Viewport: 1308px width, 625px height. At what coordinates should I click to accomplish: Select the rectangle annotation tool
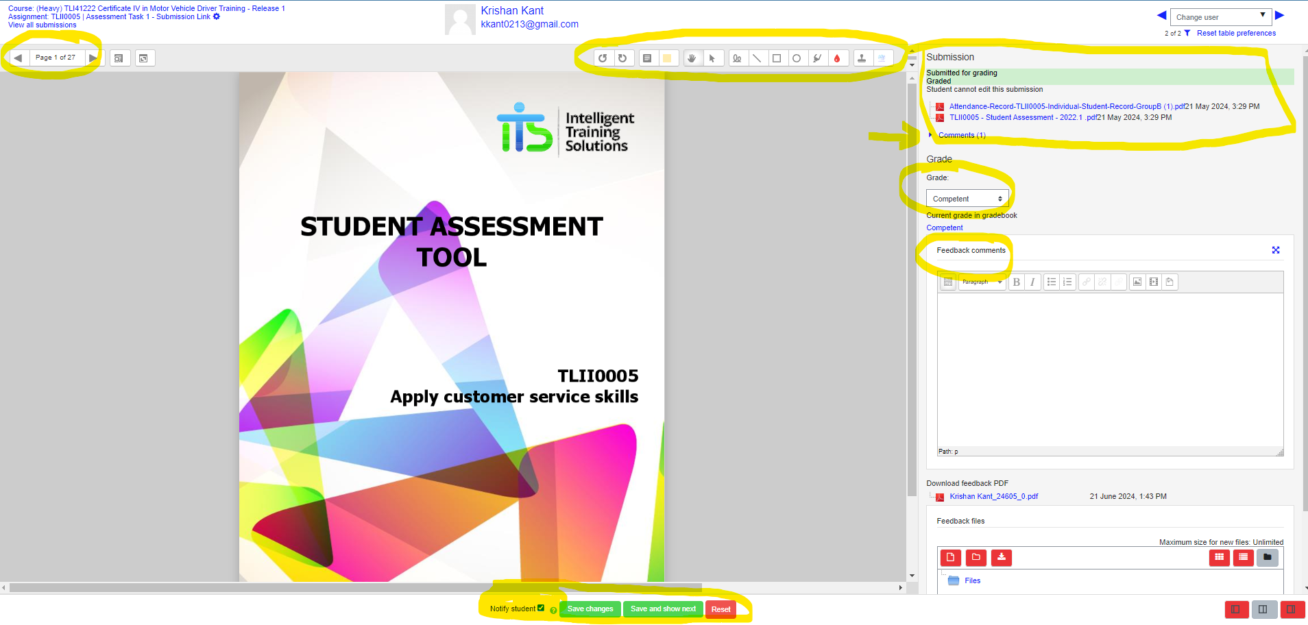[x=777, y=58]
